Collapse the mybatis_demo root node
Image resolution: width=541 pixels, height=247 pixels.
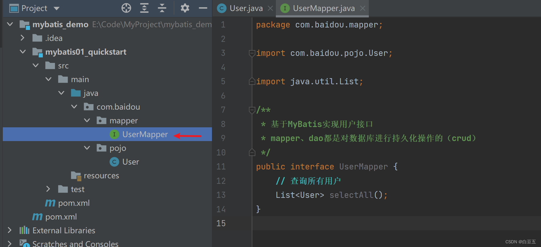tap(10, 24)
